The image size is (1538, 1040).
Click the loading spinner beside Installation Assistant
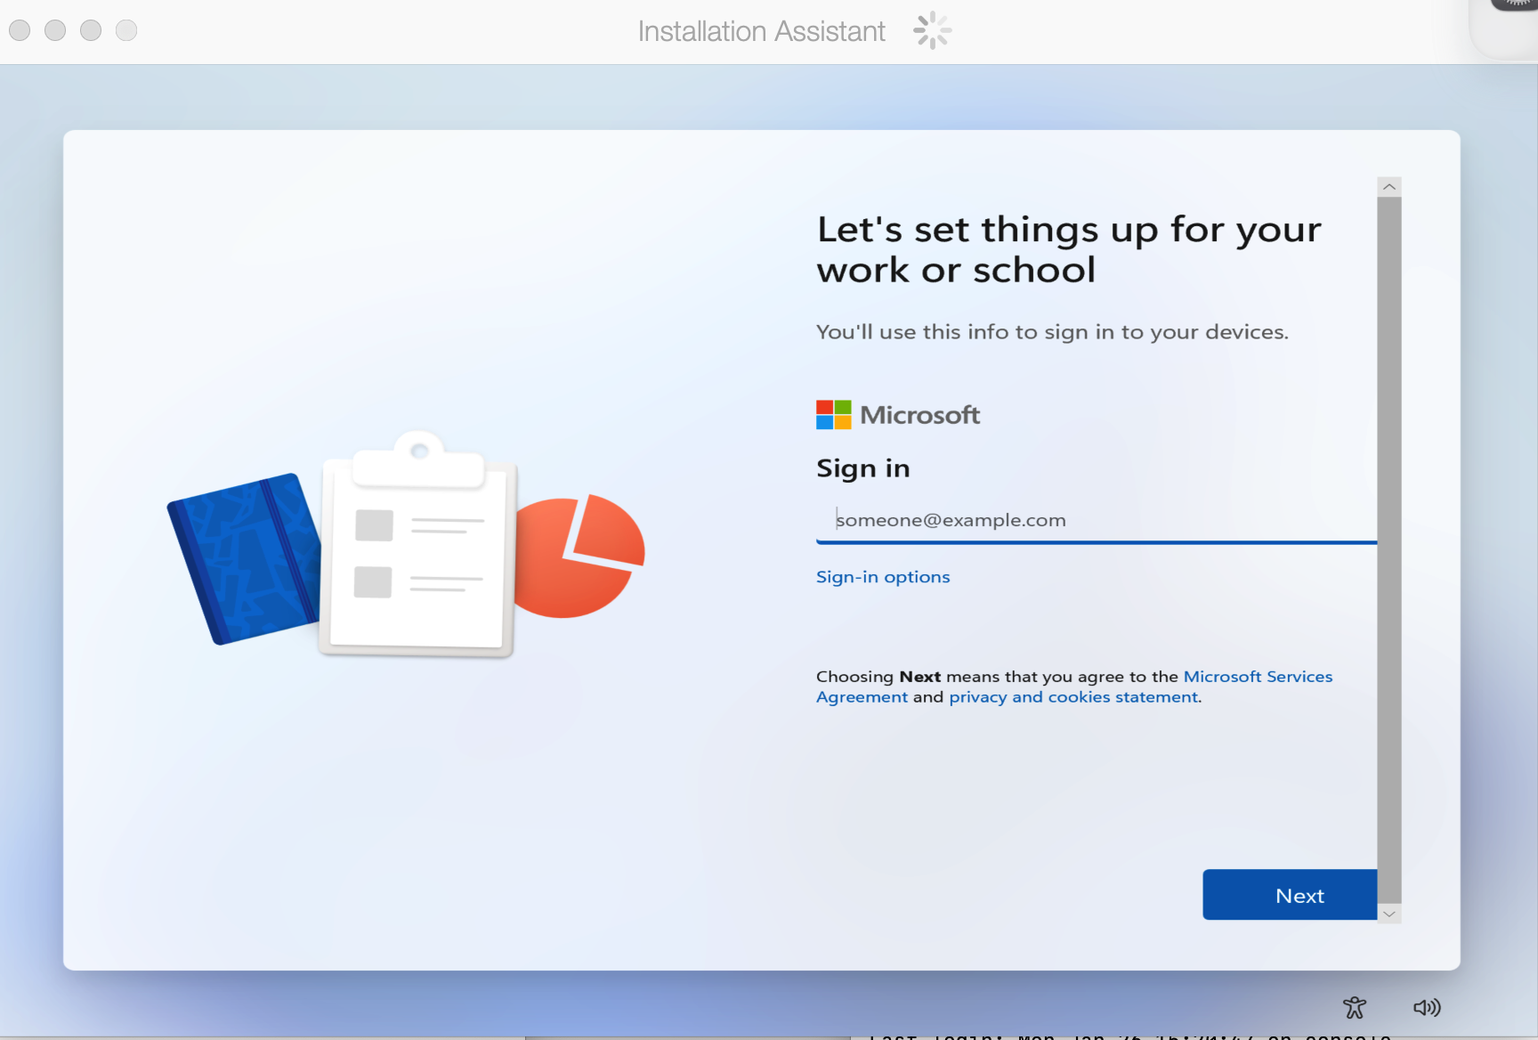[932, 30]
